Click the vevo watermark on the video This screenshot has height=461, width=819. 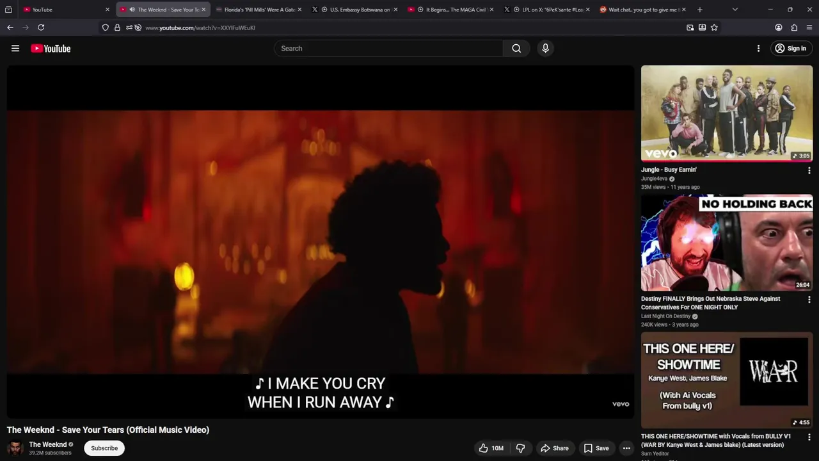point(621,404)
